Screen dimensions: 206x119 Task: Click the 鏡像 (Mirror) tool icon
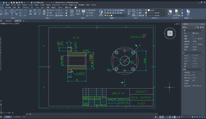coord(44,12)
